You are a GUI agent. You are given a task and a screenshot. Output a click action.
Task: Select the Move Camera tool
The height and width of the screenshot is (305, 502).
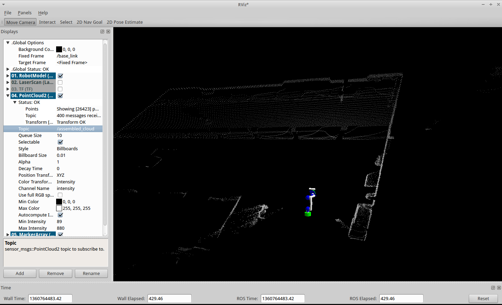pos(21,22)
